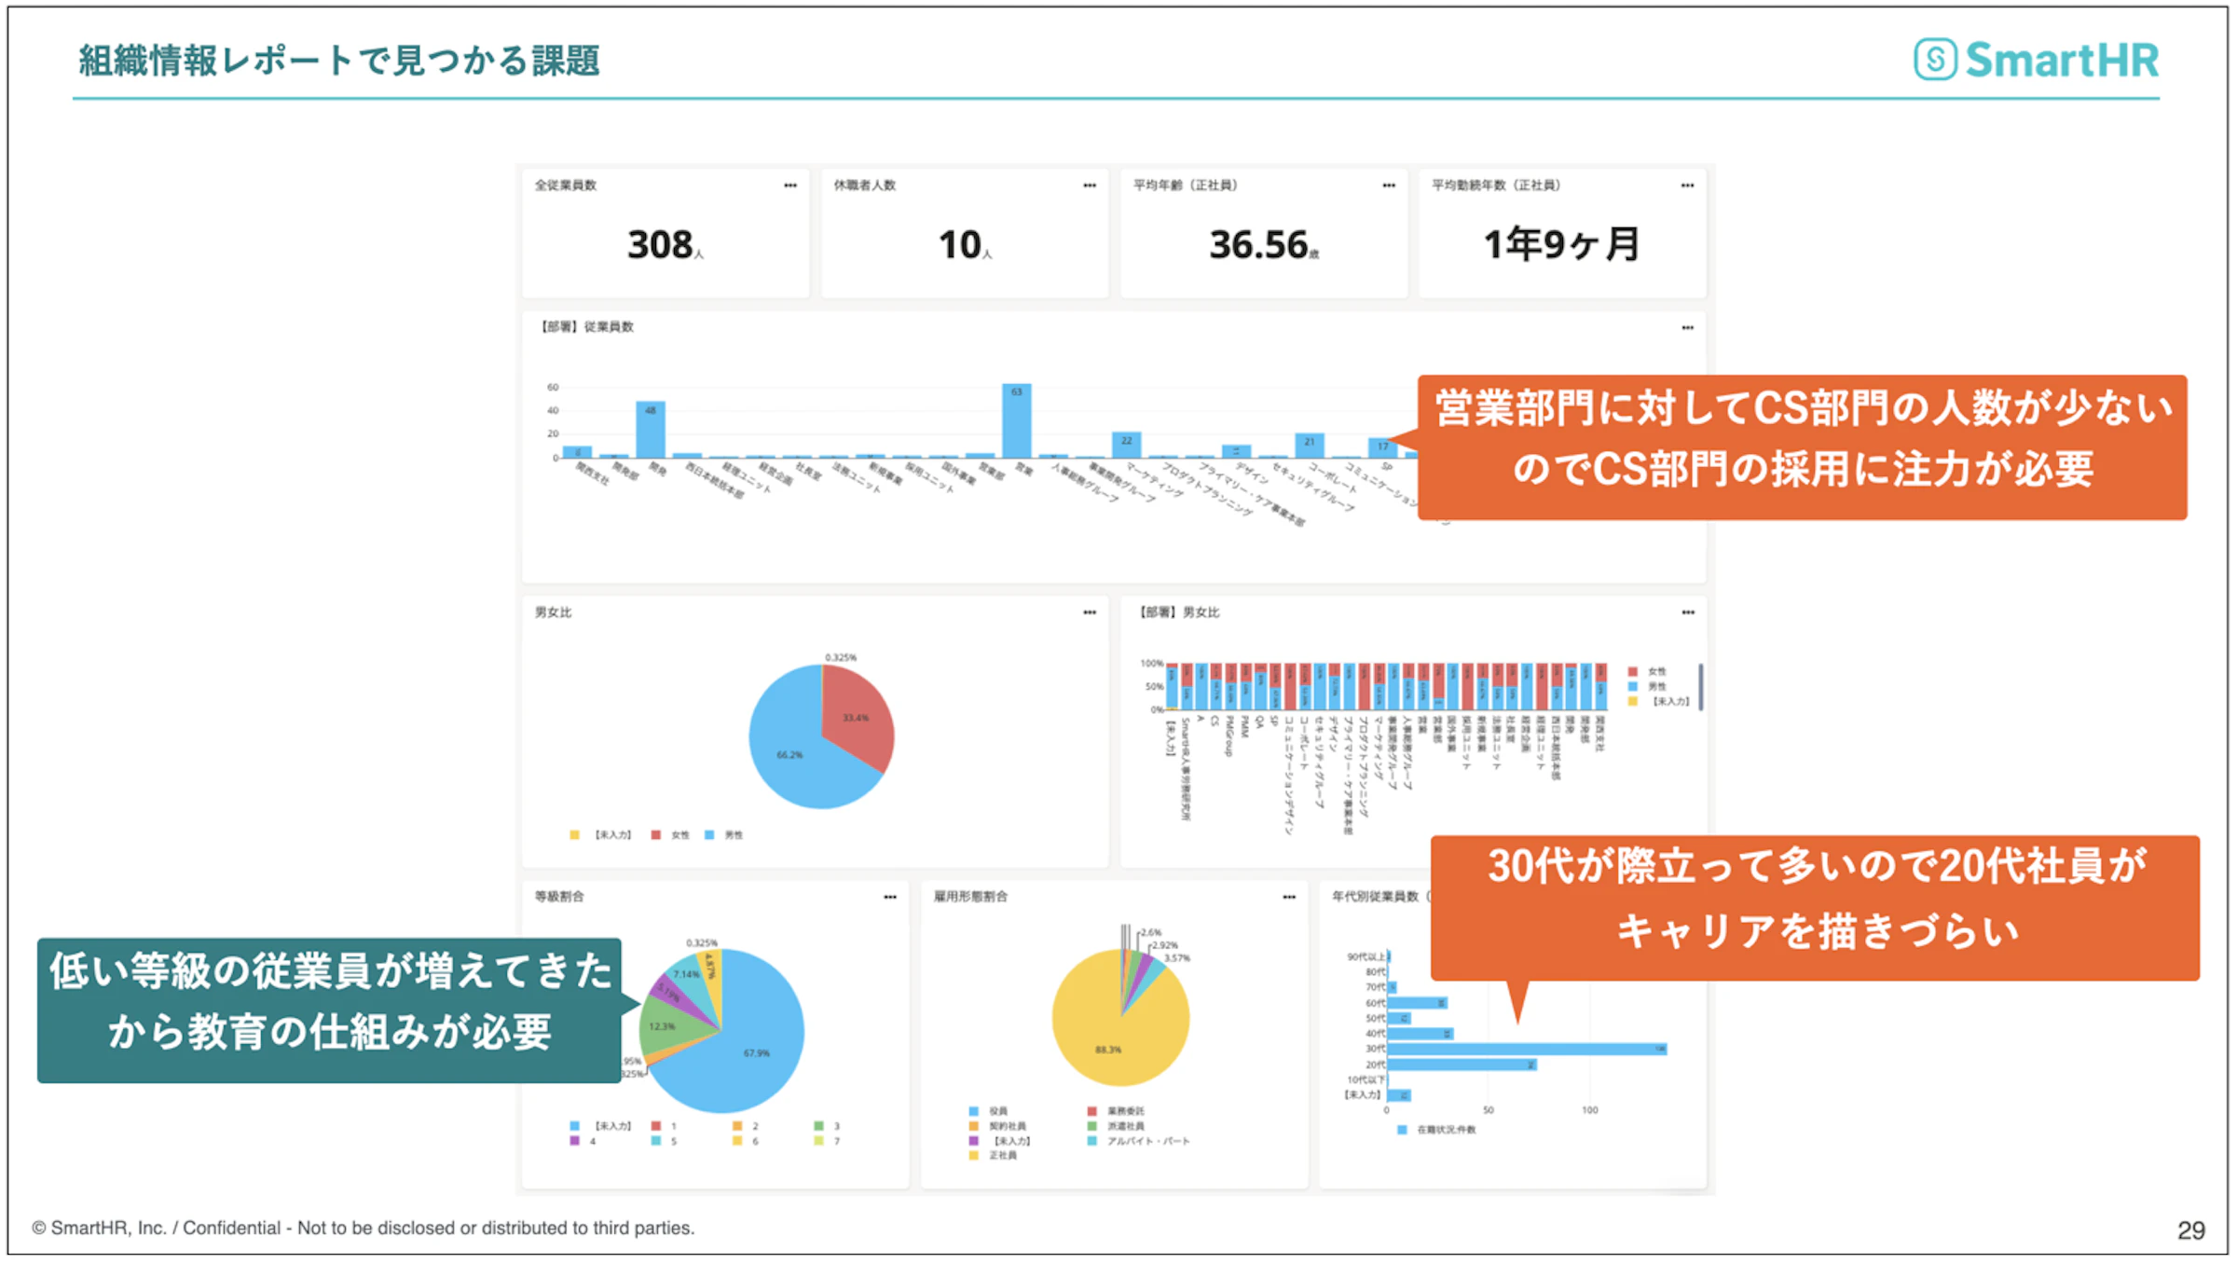Click the SmartHR logo
2237x1264 pixels.
(x=2037, y=60)
